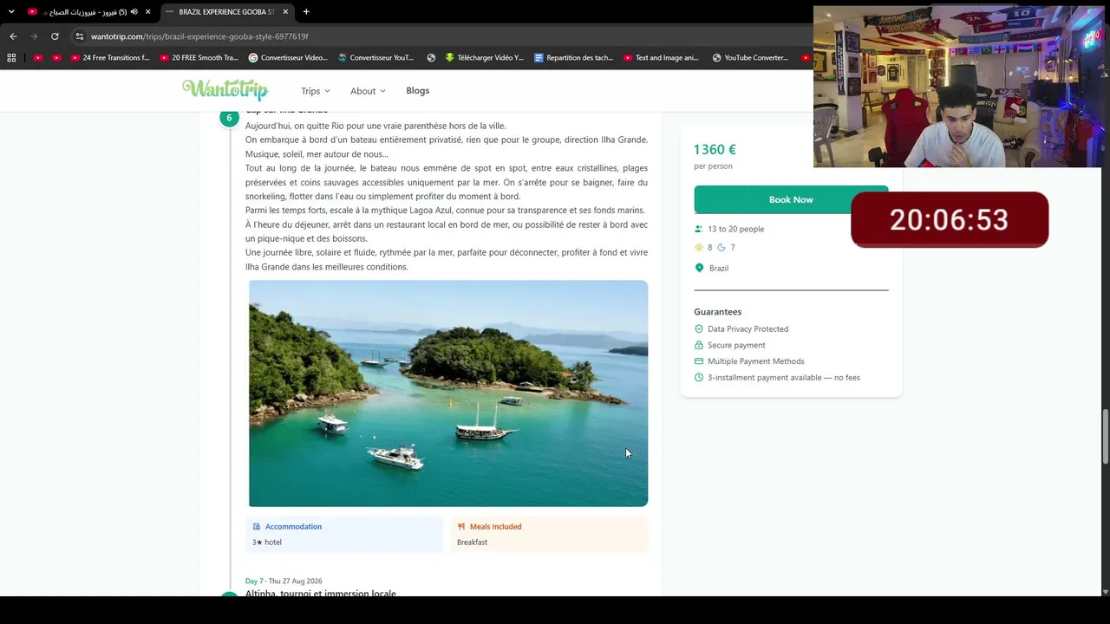Mute the YouTube tab's audio
The width and height of the screenshot is (1110, 624).
134,12
